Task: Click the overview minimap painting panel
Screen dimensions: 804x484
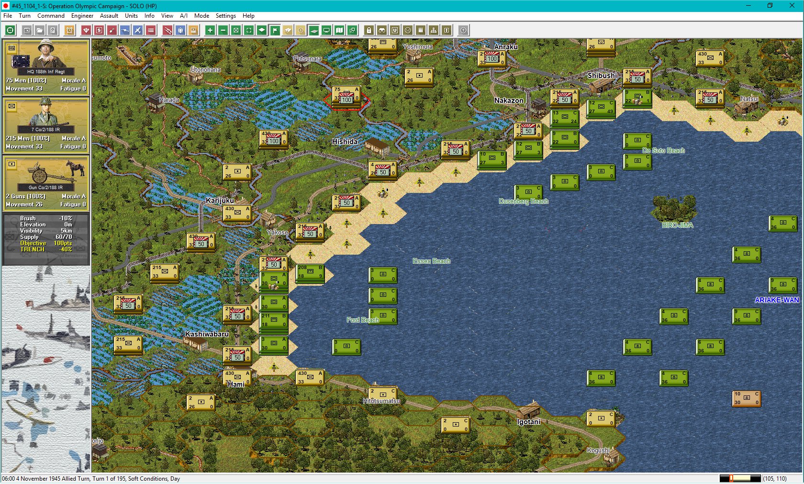Action: click(46, 369)
